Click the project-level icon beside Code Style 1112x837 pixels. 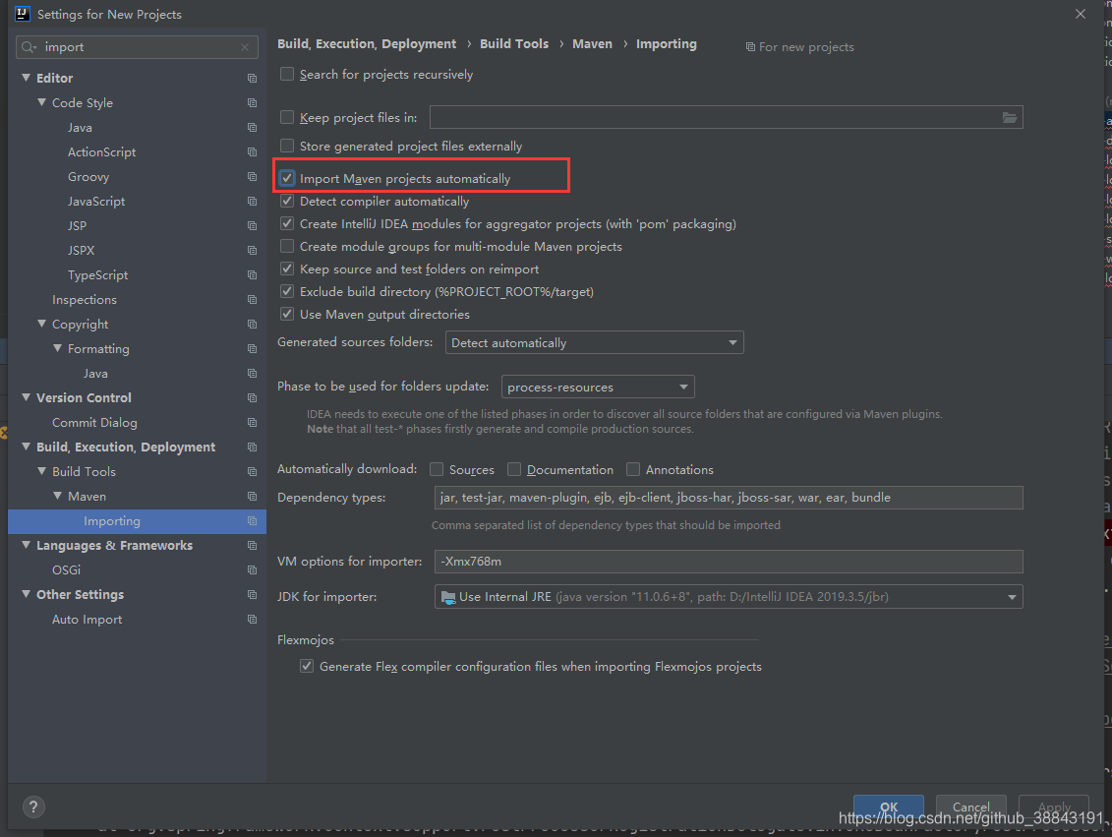[252, 103]
